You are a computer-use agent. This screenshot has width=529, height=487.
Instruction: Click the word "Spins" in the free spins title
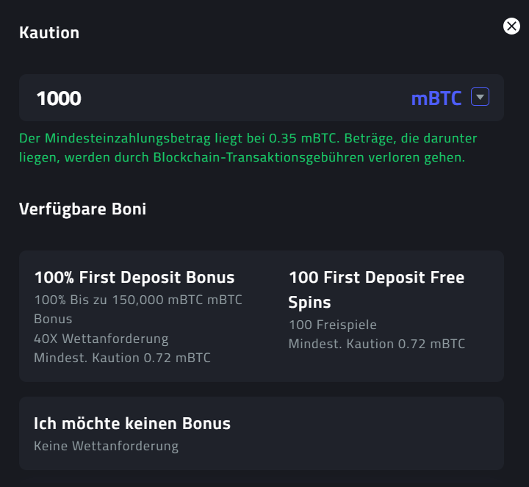[x=310, y=303]
